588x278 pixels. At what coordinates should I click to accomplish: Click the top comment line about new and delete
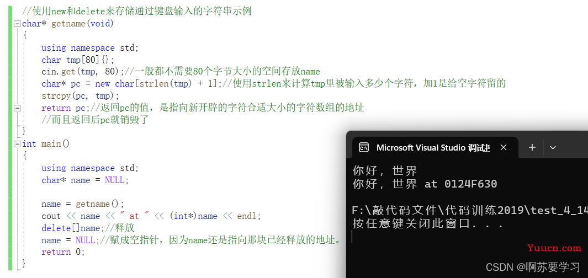click(136, 11)
